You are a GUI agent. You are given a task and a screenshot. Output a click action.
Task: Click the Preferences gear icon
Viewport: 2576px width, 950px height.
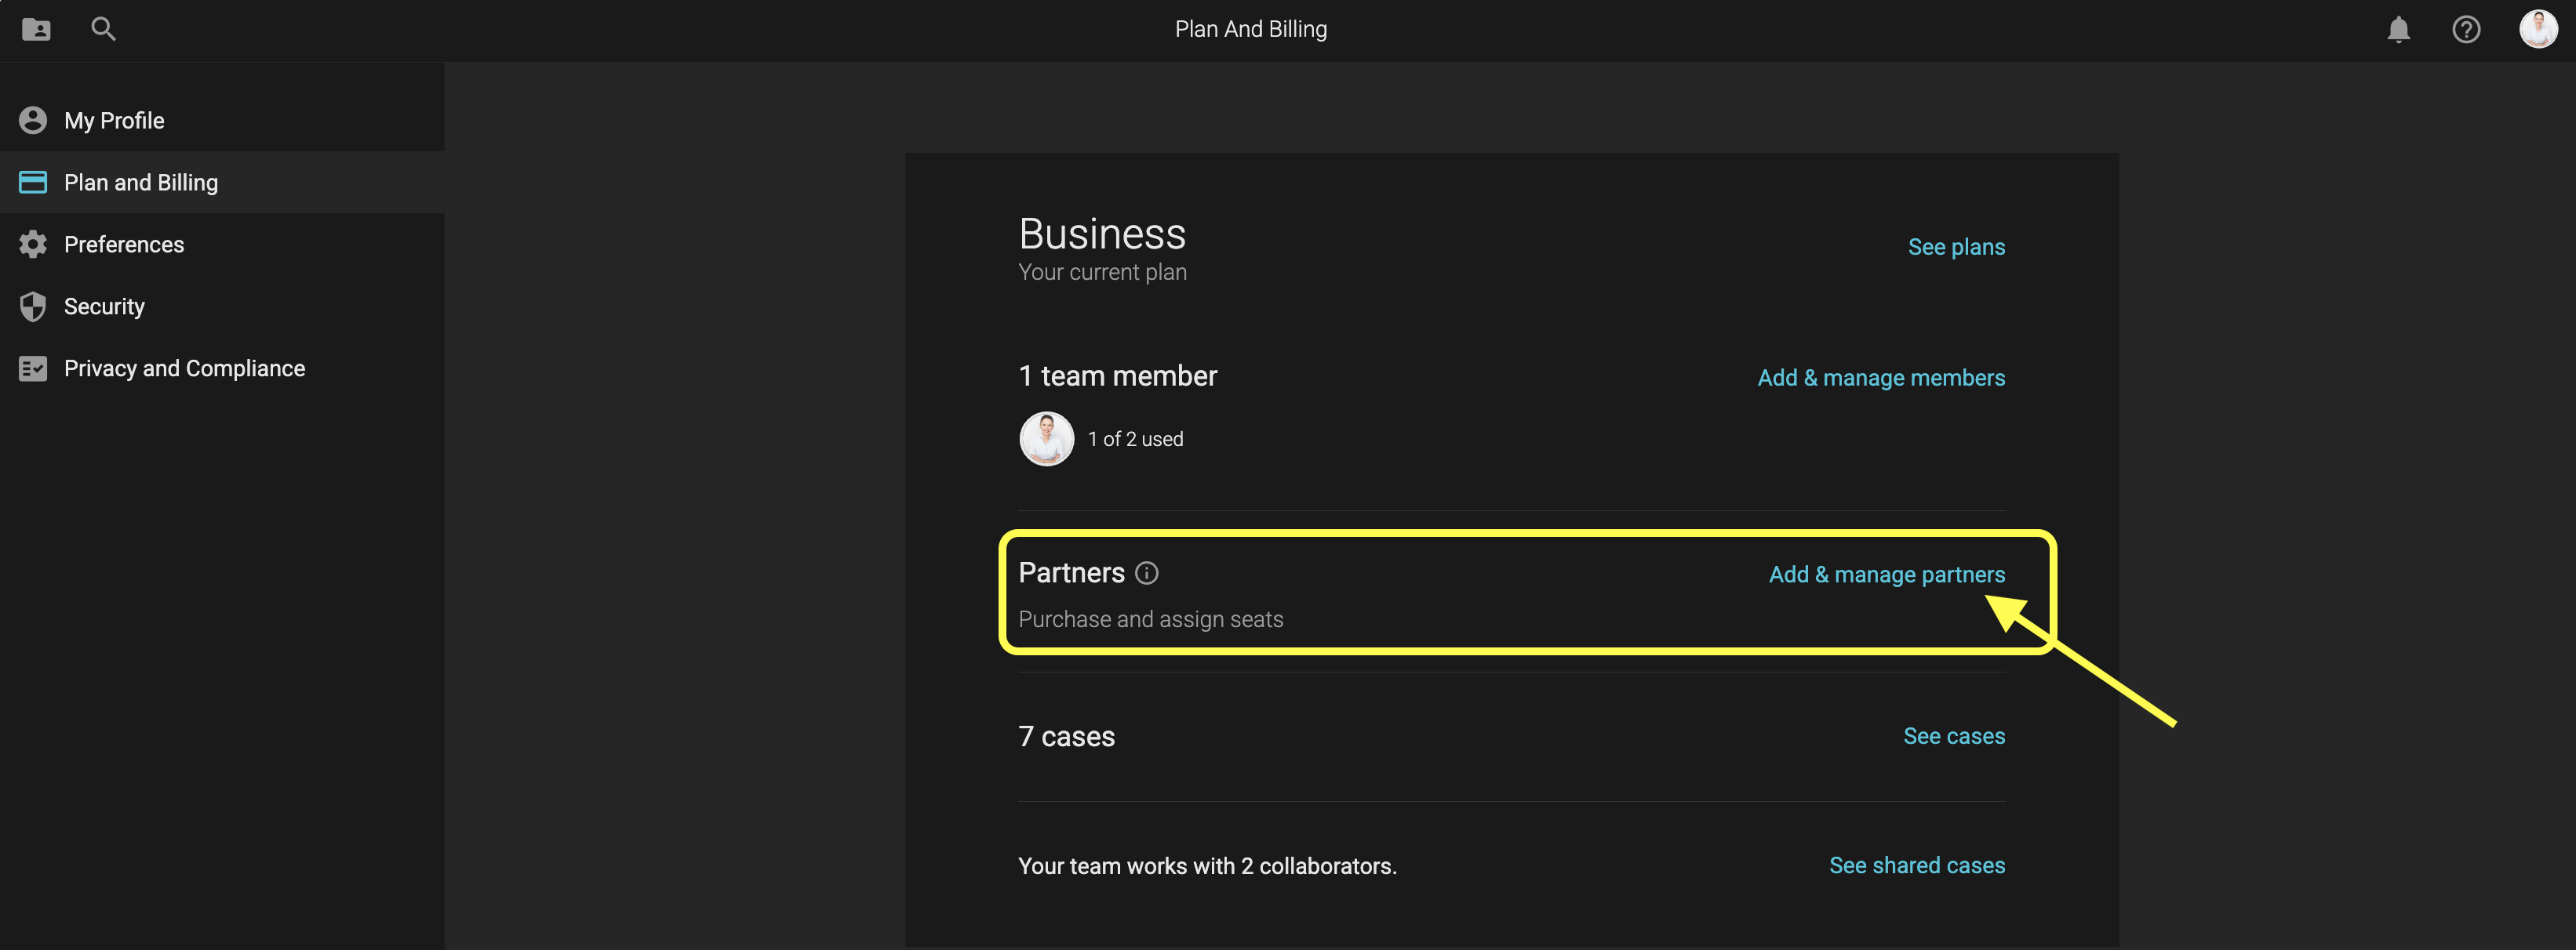pyautogui.click(x=33, y=245)
